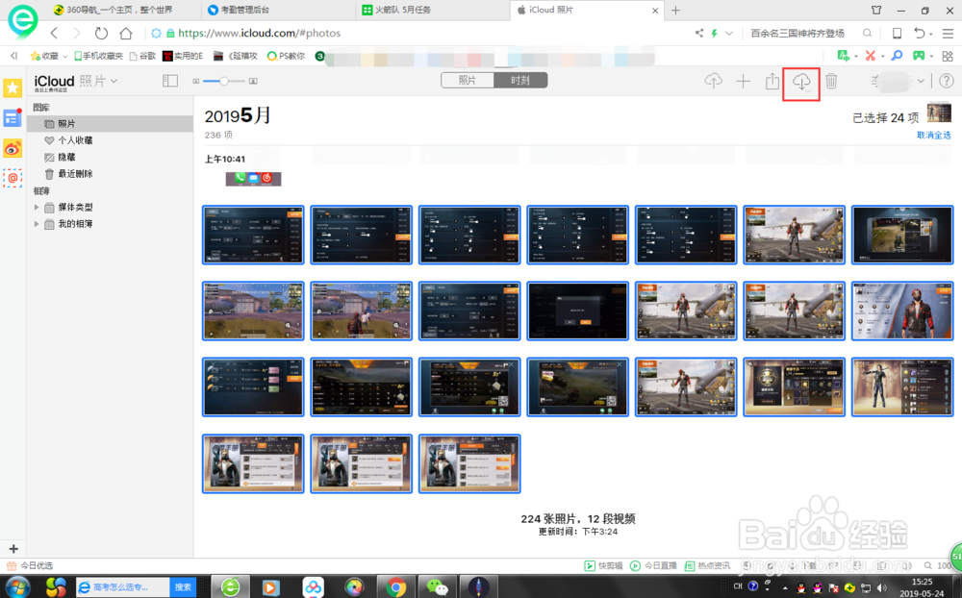962x598 pixels.
Task: Click the last thumbnail in first photo row
Action: (x=902, y=235)
